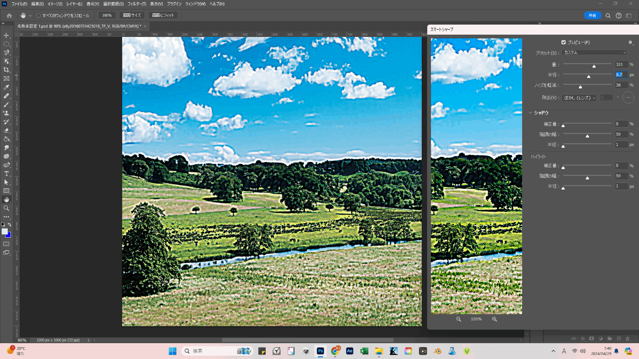Select the Path Selection tool
639x359 pixels.
6,182
